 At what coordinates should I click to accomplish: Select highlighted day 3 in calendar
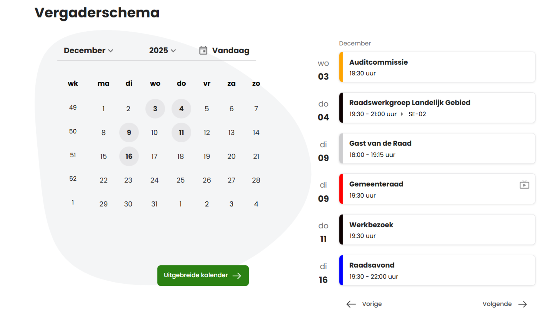[x=155, y=109]
